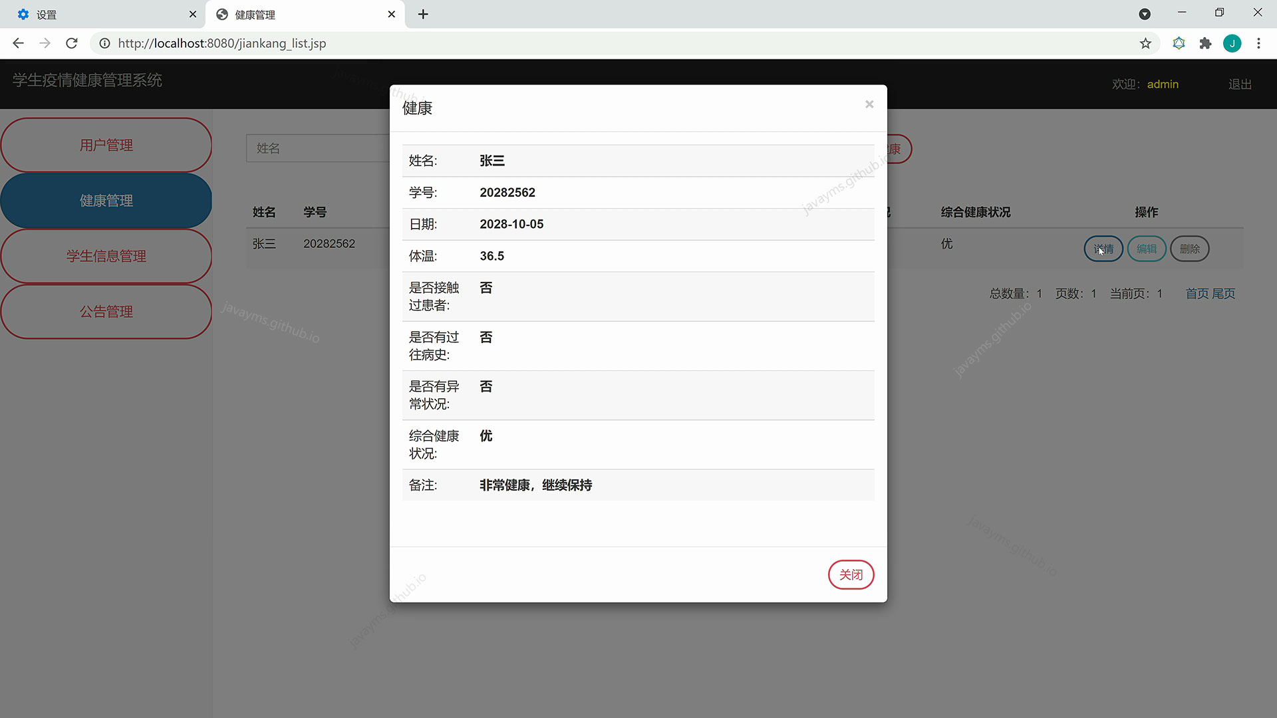This screenshot has height=718, width=1277.
Task: View site information icon in address bar
Action: click(104, 43)
